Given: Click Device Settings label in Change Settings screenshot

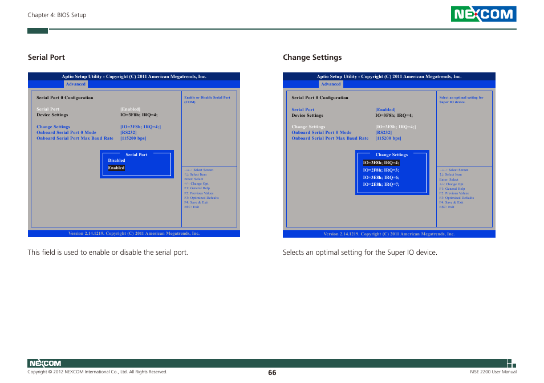Looking at the screenshot, I should coord(307,116).
